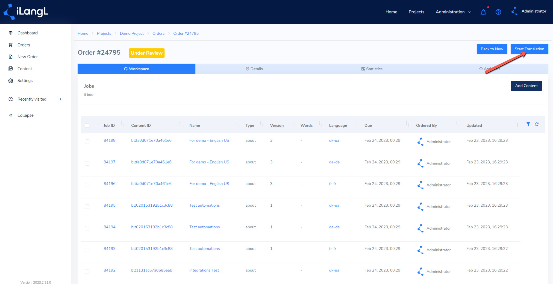This screenshot has height=284, width=553.
Task: Click the Start Translation button
Action: 529,49
